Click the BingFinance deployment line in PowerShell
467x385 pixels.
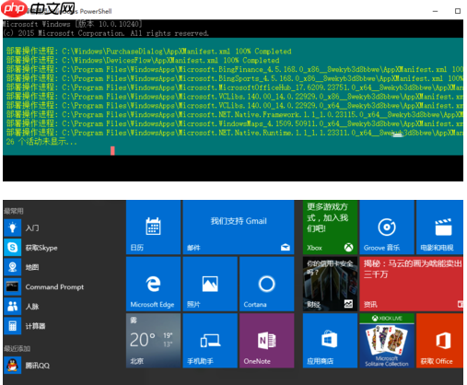(235, 69)
